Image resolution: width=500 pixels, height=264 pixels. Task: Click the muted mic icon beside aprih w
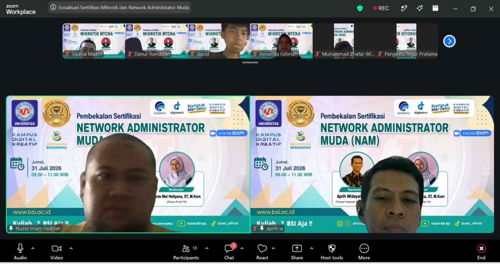(255, 228)
